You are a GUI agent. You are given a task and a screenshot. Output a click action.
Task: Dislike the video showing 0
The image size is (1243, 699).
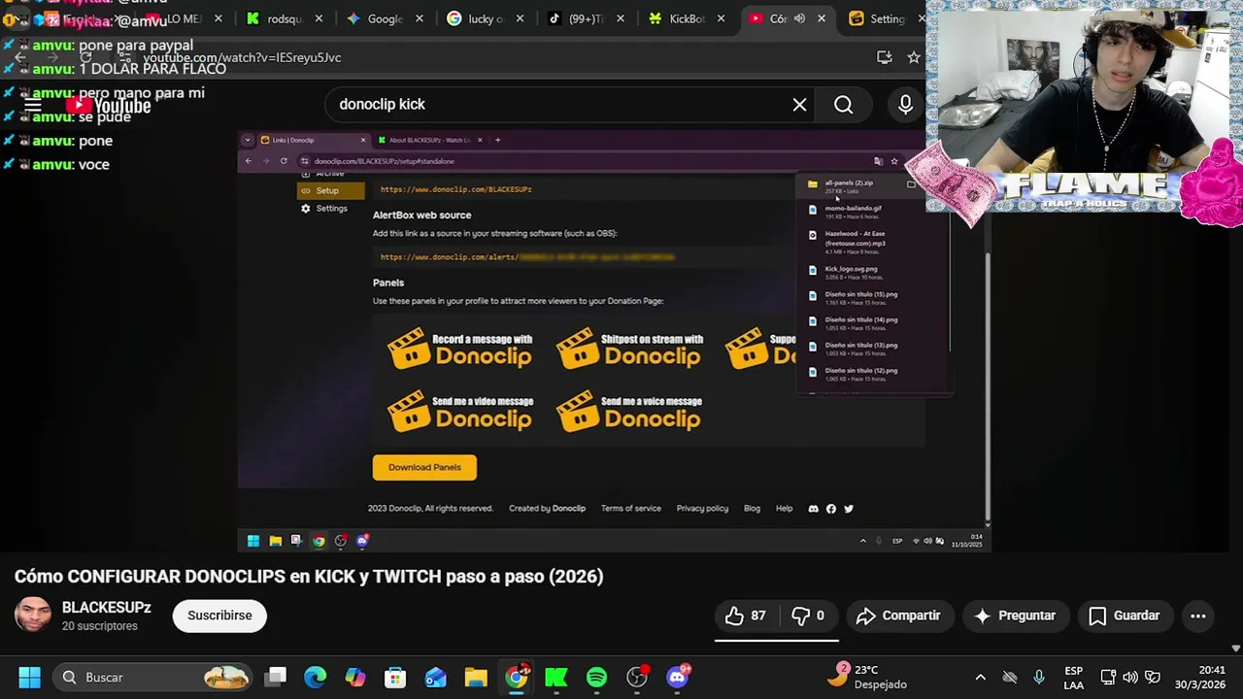click(x=809, y=616)
